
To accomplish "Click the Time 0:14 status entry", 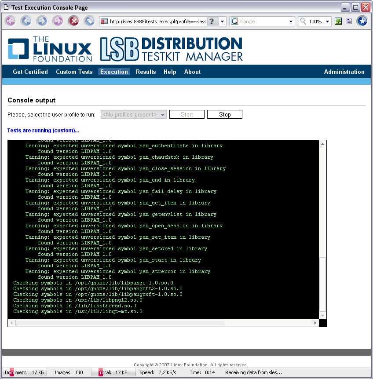I will pyautogui.click(x=202, y=372).
